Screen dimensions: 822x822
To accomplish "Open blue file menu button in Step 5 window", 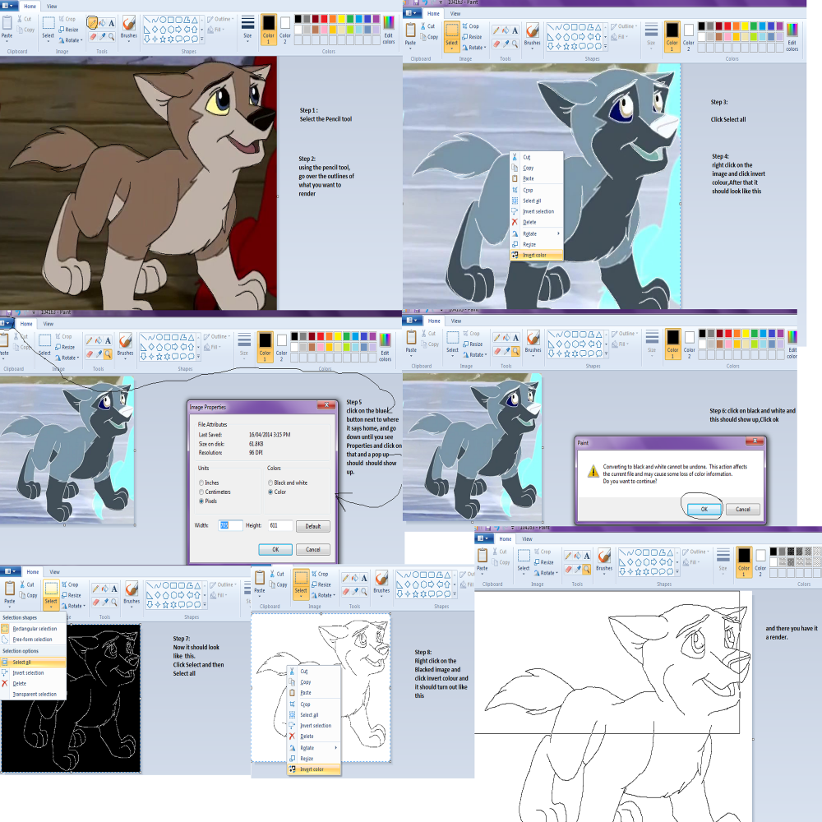I will [x=6, y=323].
